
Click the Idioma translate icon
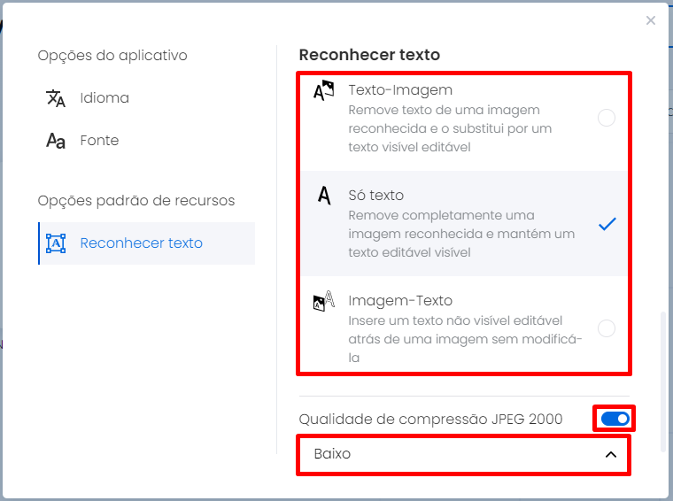56,98
